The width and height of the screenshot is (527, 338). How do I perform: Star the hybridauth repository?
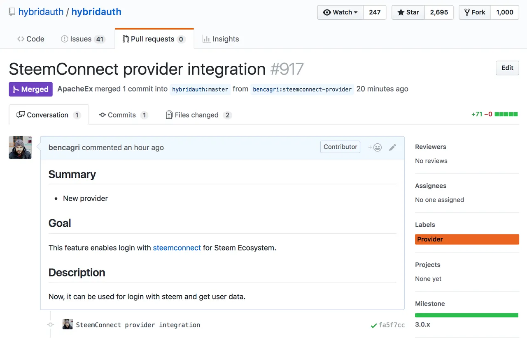(x=408, y=12)
